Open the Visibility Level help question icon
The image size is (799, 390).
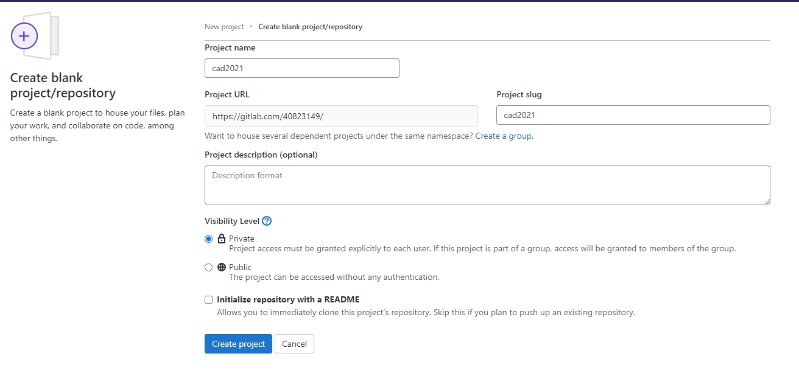(x=266, y=221)
